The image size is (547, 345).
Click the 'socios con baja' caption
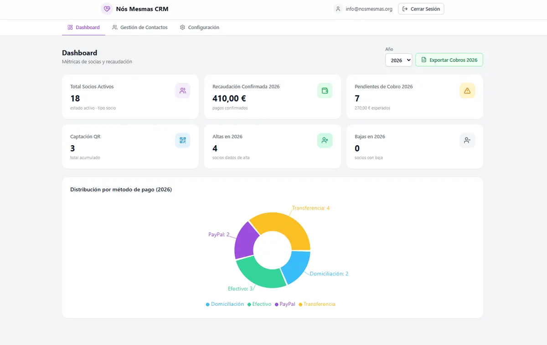[369, 158]
